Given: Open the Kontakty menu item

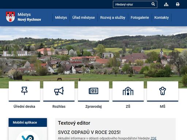Looking at the screenshot, I should [161, 17].
